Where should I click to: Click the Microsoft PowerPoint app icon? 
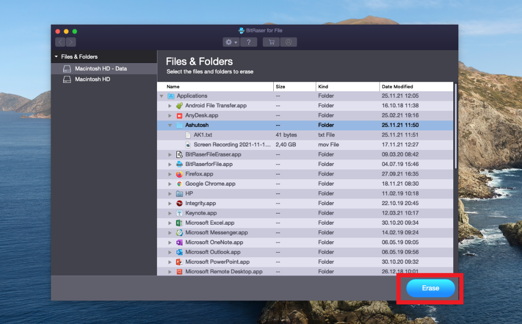(180, 262)
